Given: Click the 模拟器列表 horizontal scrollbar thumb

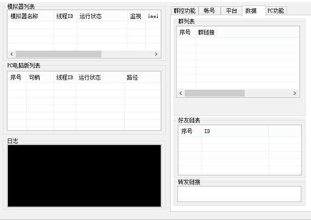Looking at the screenshot, I should [58, 54].
